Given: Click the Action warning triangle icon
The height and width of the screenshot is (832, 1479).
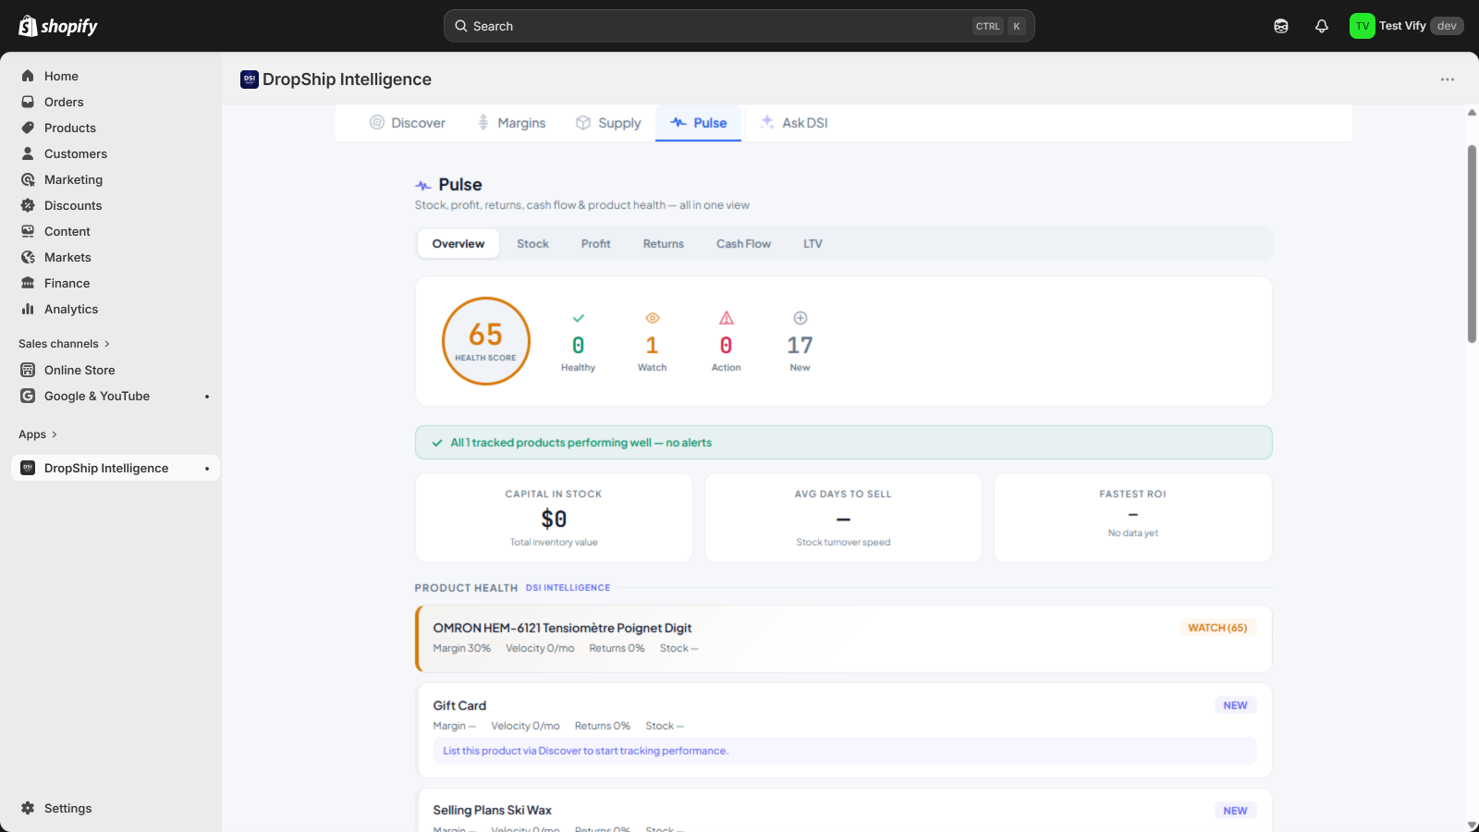Looking at the screenshot, I should tap(727, 318).
